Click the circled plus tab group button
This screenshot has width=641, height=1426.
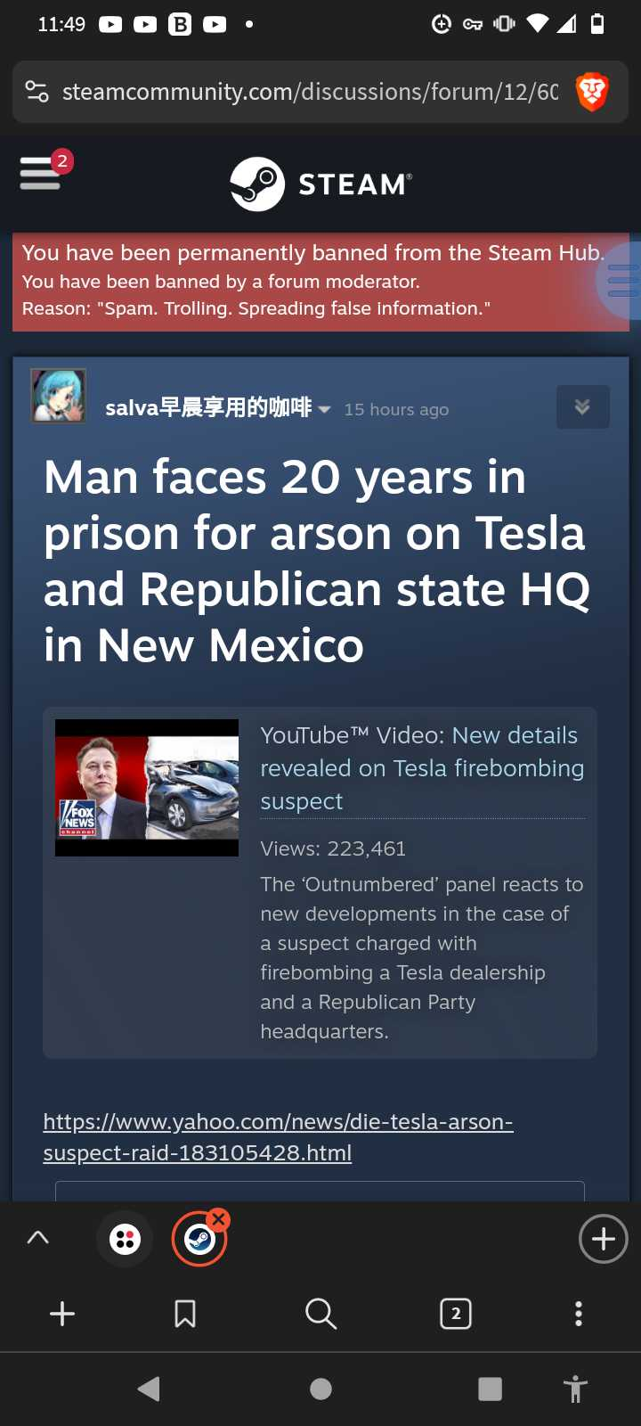pos(604,1239)
